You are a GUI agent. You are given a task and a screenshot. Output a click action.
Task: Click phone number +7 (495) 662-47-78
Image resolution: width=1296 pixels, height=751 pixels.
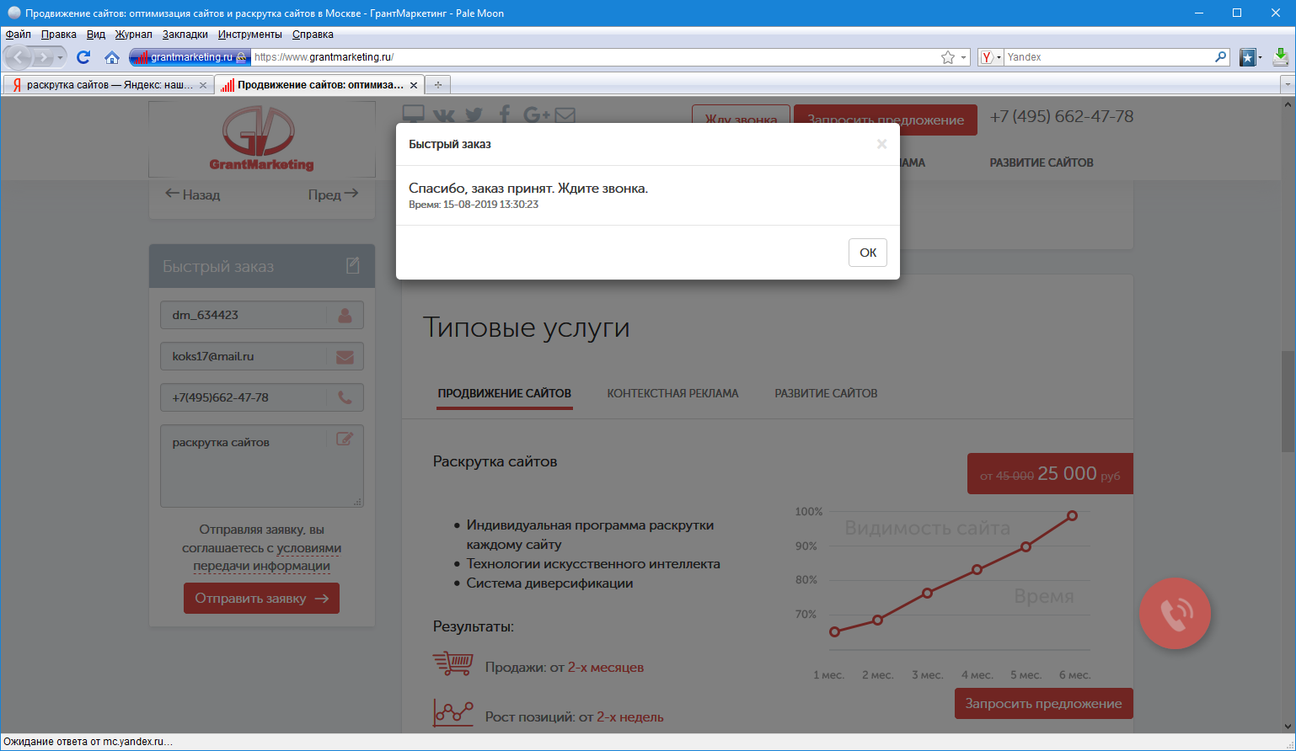point(1062,117)
